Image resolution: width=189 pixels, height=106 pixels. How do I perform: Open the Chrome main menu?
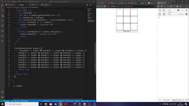pos(187,6)
